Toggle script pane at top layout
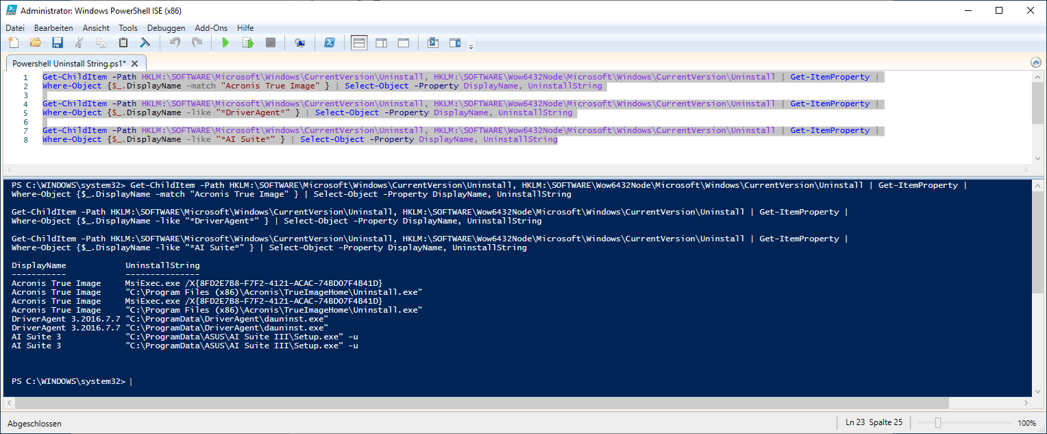Viewport: 1047px width, 434px height. [358, 43]
